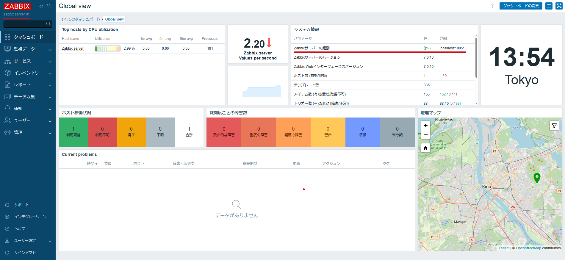Open Leaflet attribution link
This screenshot has height=260, width=565.
click(504, 248)
